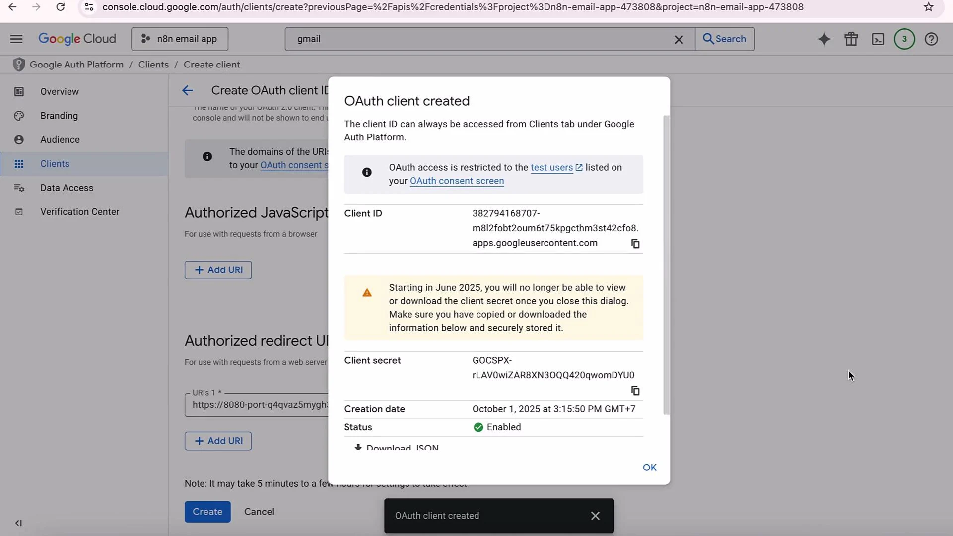953x536 pixels.
Task: Open the site information icon in address bar
Action: click(x=89, y=7)
